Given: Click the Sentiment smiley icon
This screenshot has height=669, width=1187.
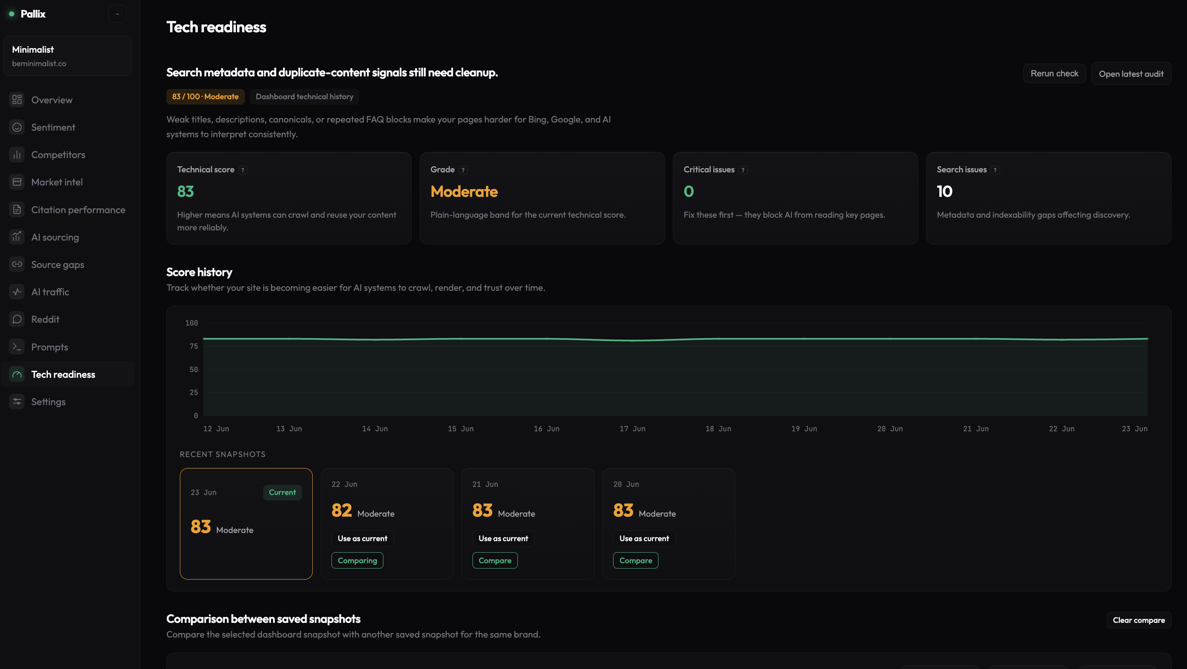Looking at the screenshot, I should pos(17,127).
